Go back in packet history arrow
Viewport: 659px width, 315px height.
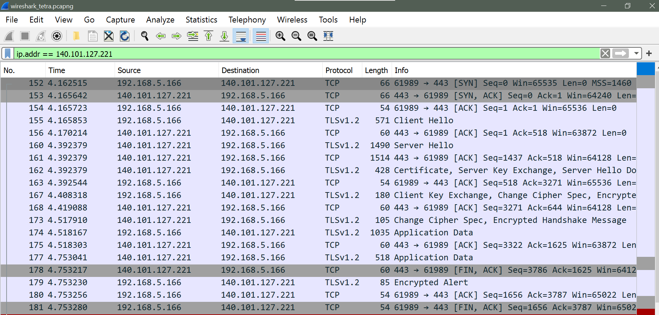161,36
